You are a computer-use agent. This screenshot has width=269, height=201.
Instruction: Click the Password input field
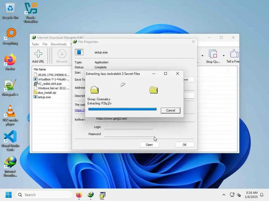pyautogui.click(x=128, y=134)
